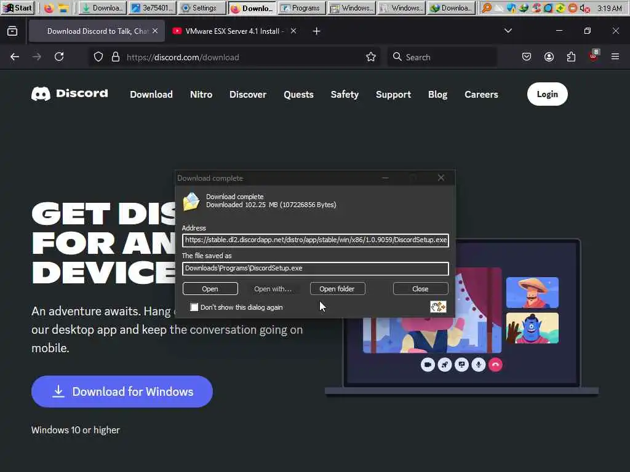Click the drag-file hand icon in dialog
The height and width of the screenshot is (472, 630).
click(x=438, y=307)
